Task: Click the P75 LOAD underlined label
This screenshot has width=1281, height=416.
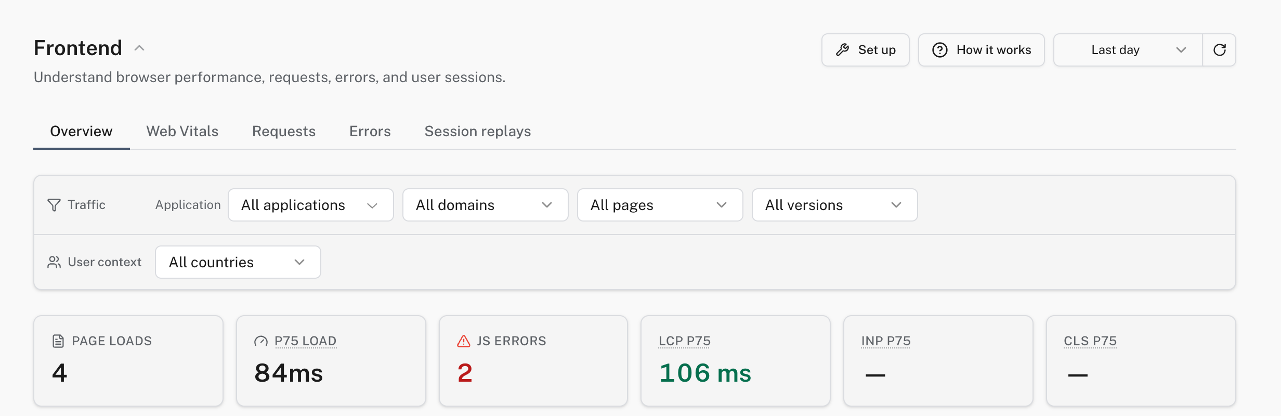Action: tap(306, 341)
